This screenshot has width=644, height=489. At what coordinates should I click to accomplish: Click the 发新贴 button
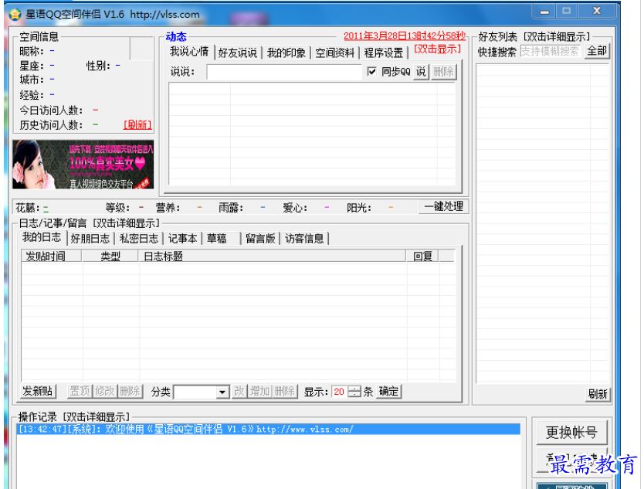pyautogui.click(x=37, y=391)
